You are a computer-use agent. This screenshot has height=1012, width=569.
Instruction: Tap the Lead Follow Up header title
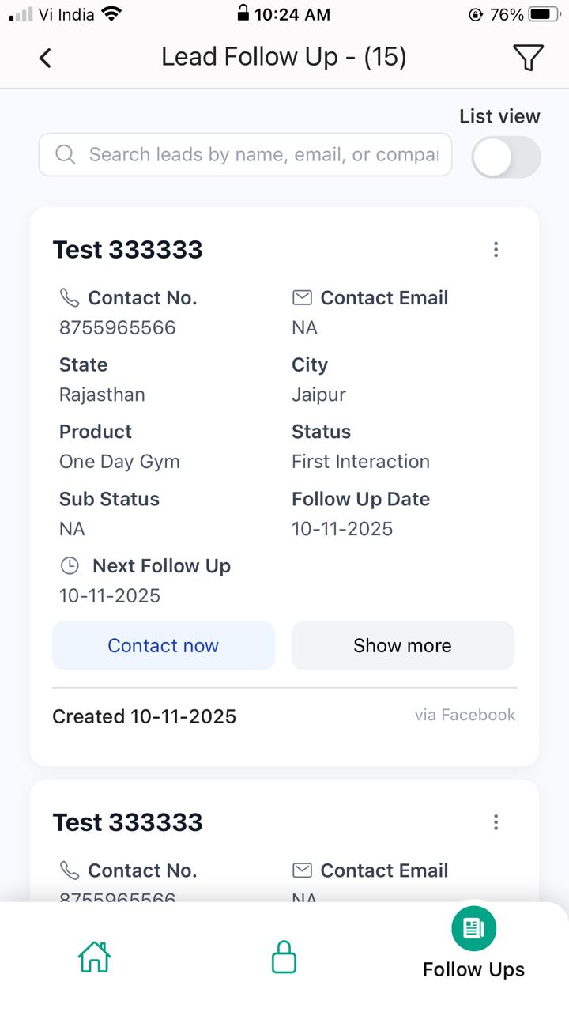point(284,57)
